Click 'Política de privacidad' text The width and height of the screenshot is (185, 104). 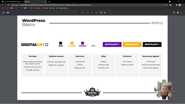(151, 65)
